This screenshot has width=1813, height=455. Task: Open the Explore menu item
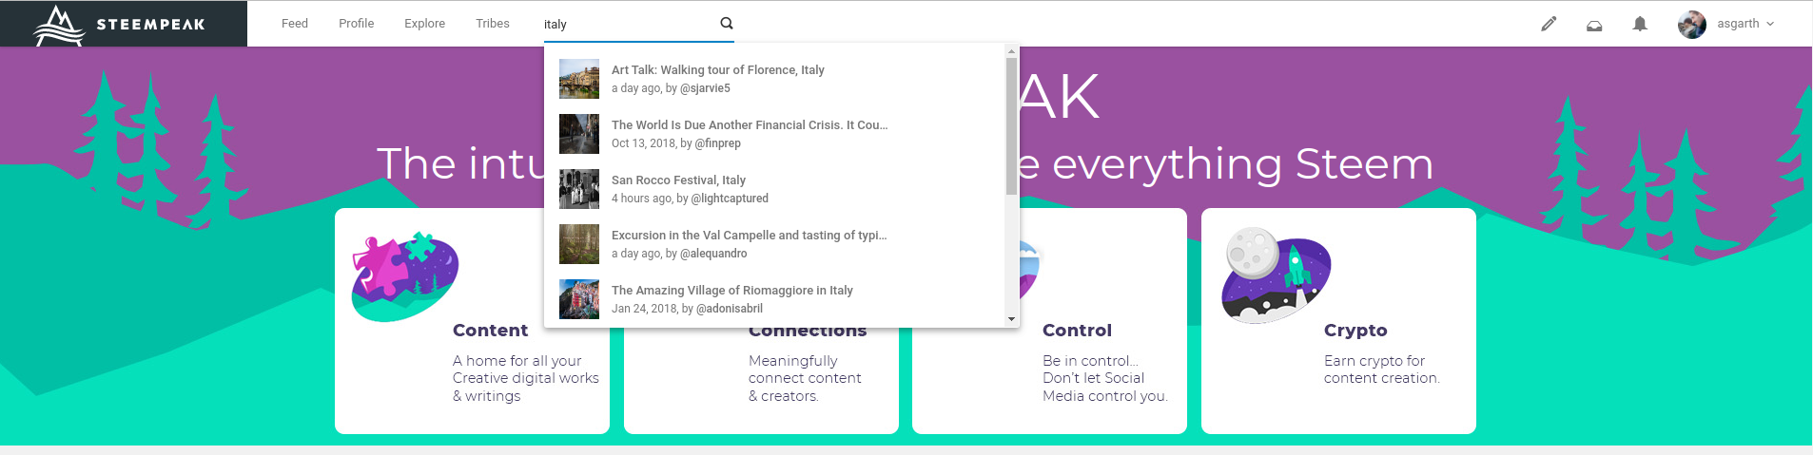pos(424,24)
